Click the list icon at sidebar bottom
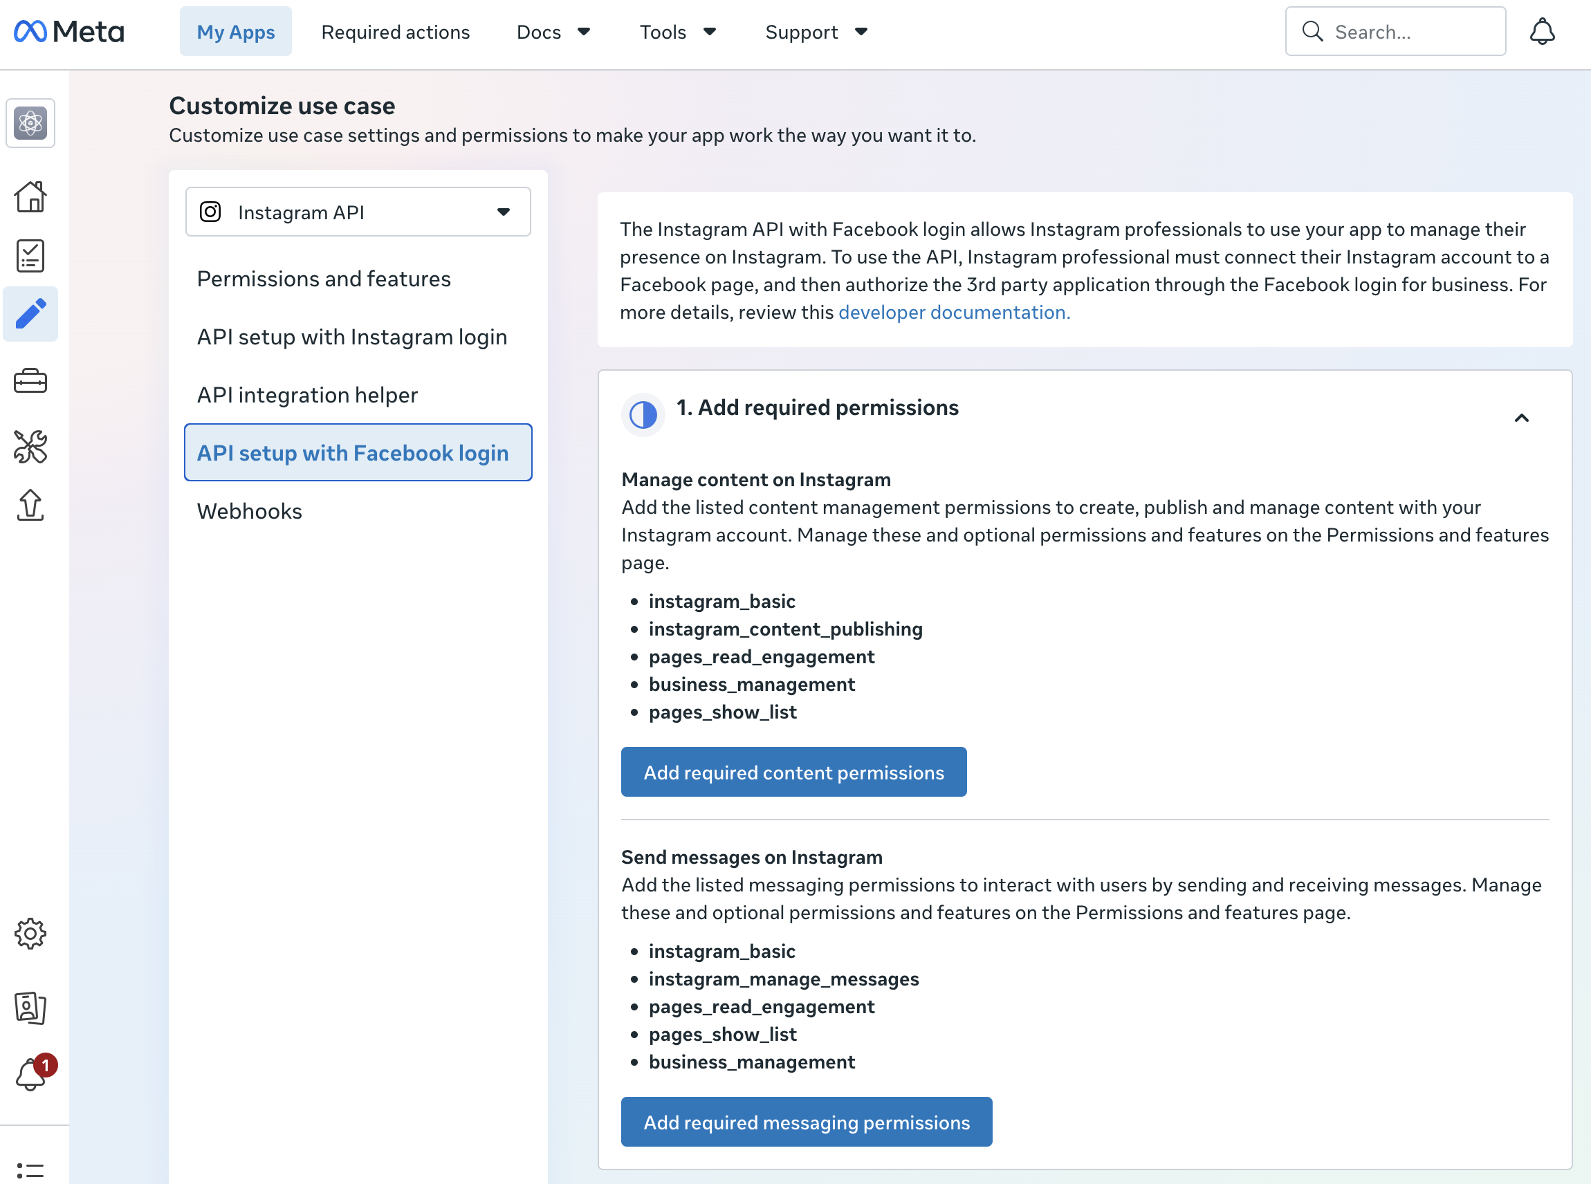 tap(30, 1171)
